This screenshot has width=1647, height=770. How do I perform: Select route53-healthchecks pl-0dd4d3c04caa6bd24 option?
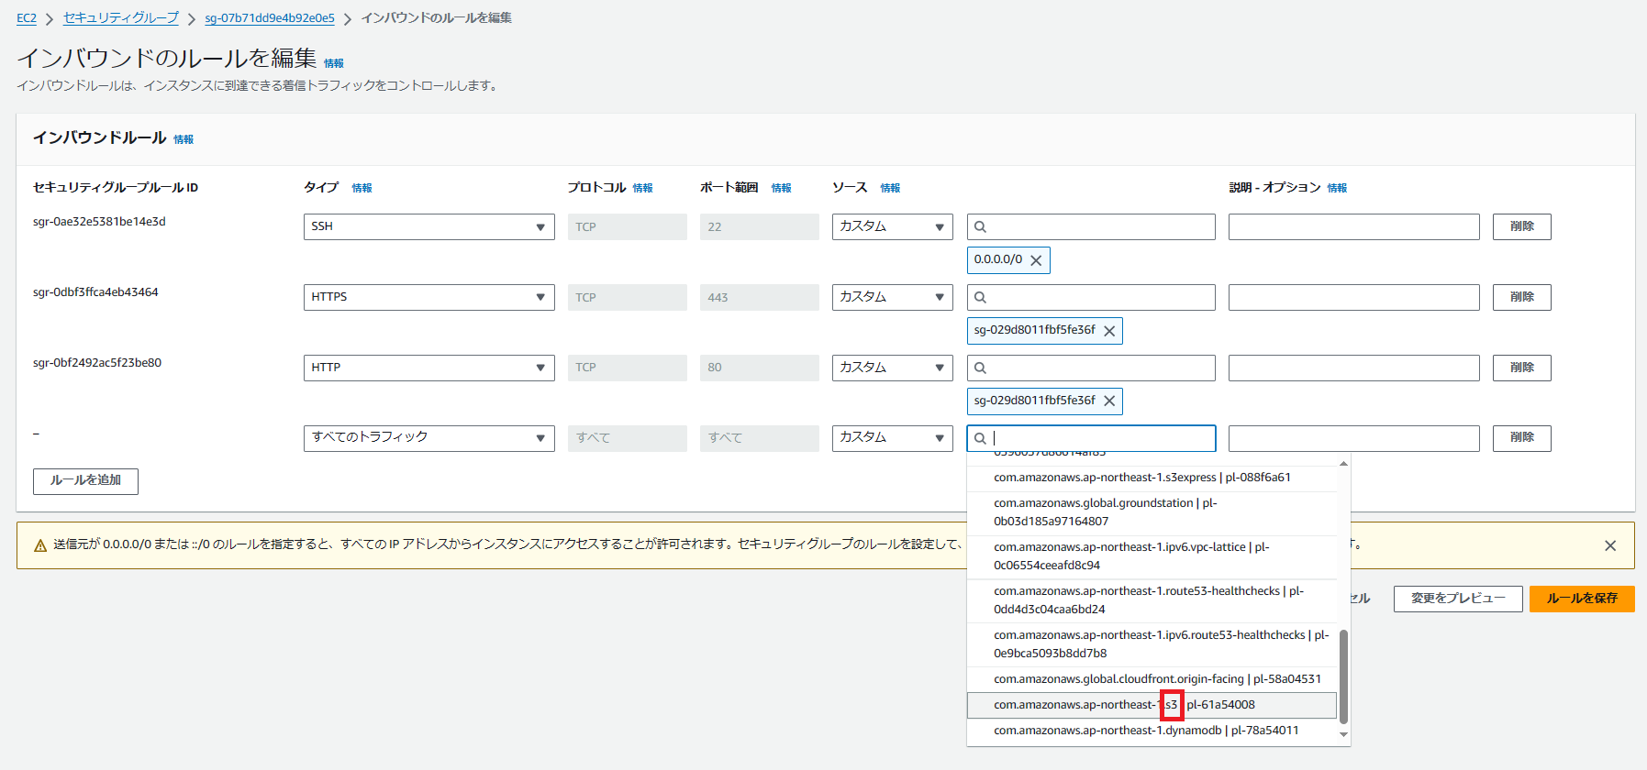pos(1152,600)
